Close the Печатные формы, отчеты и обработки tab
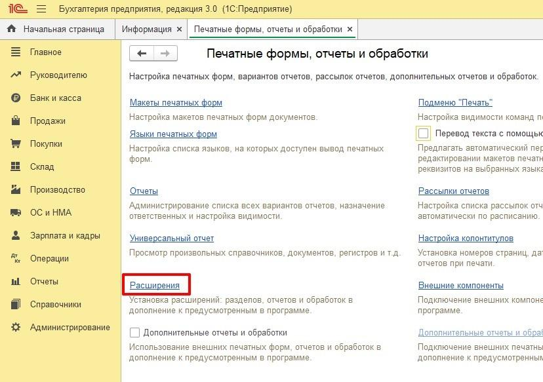 click(350, 29)
